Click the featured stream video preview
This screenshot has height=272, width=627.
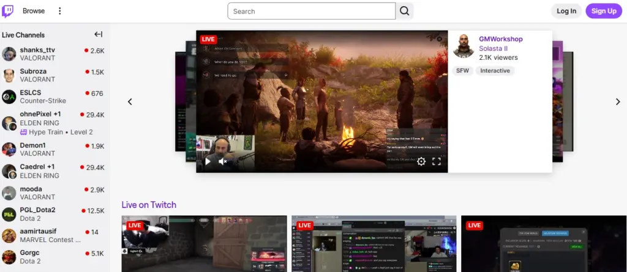pyautogui.click(x=322, y=101)
